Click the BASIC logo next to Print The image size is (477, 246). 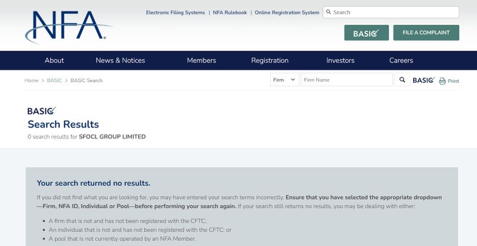tap(424, 80)
